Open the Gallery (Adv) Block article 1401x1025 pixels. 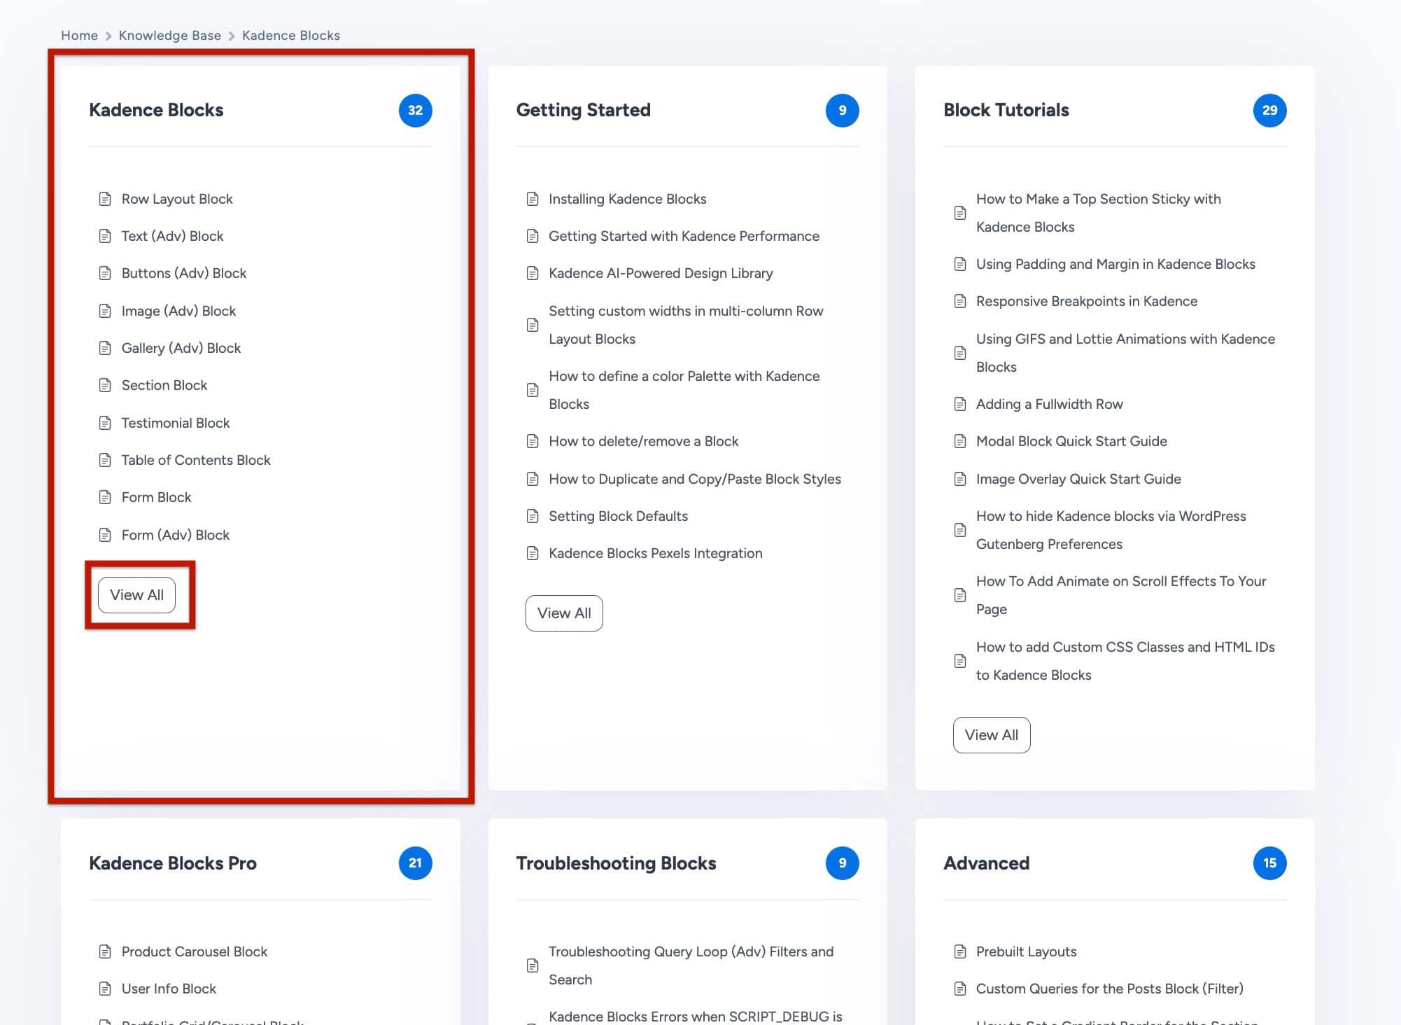[181, 348]
